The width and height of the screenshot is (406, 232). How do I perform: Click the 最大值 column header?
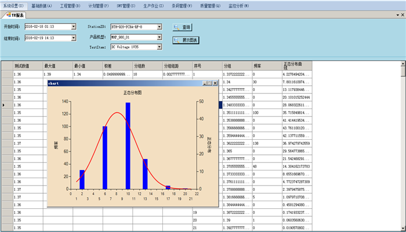[x=58, y=66]
